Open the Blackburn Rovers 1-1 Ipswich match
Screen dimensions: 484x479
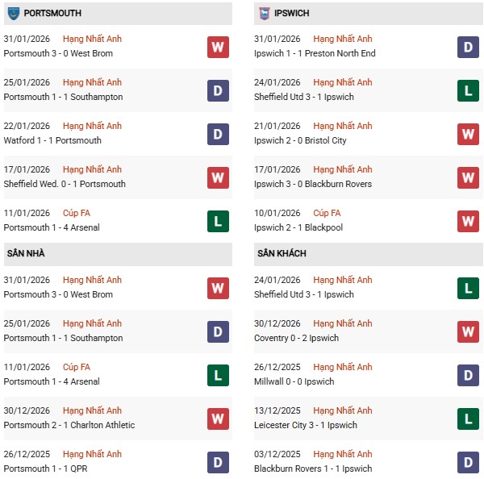point(313,469)
